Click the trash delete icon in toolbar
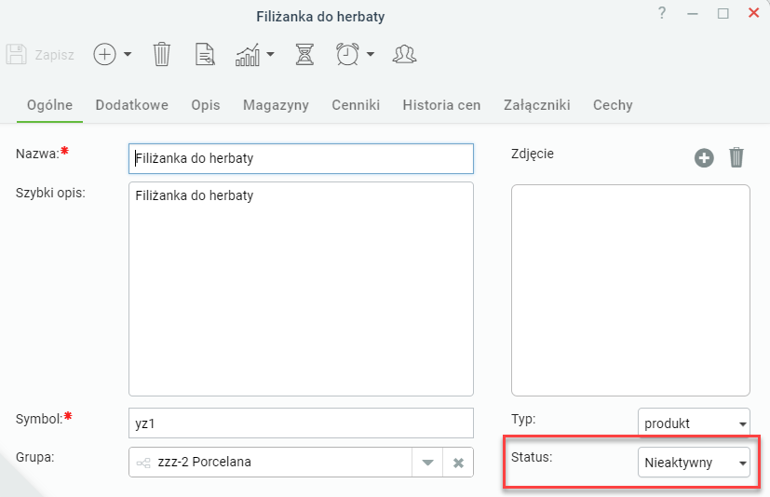 [162, 54]
